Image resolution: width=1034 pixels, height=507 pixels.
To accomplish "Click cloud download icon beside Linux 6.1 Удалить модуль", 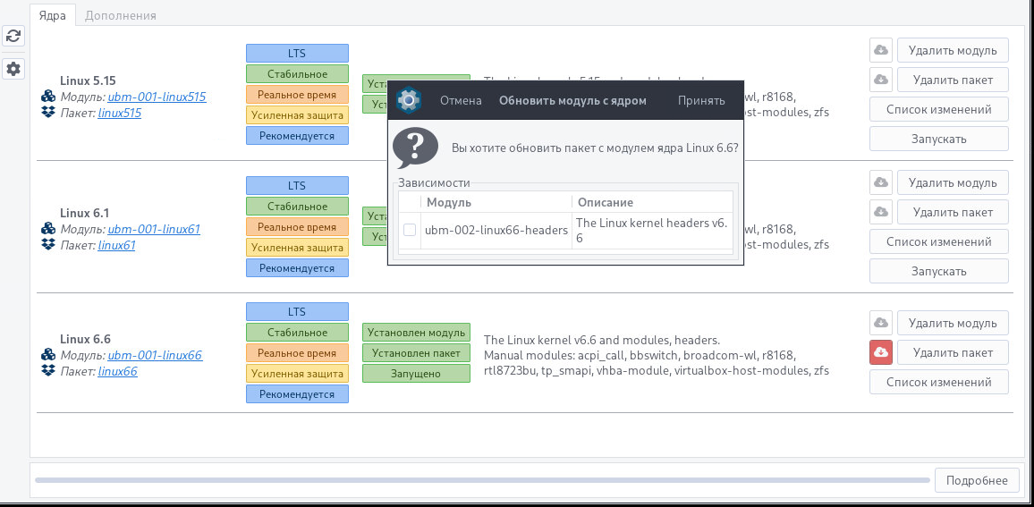I will point(880,182).
